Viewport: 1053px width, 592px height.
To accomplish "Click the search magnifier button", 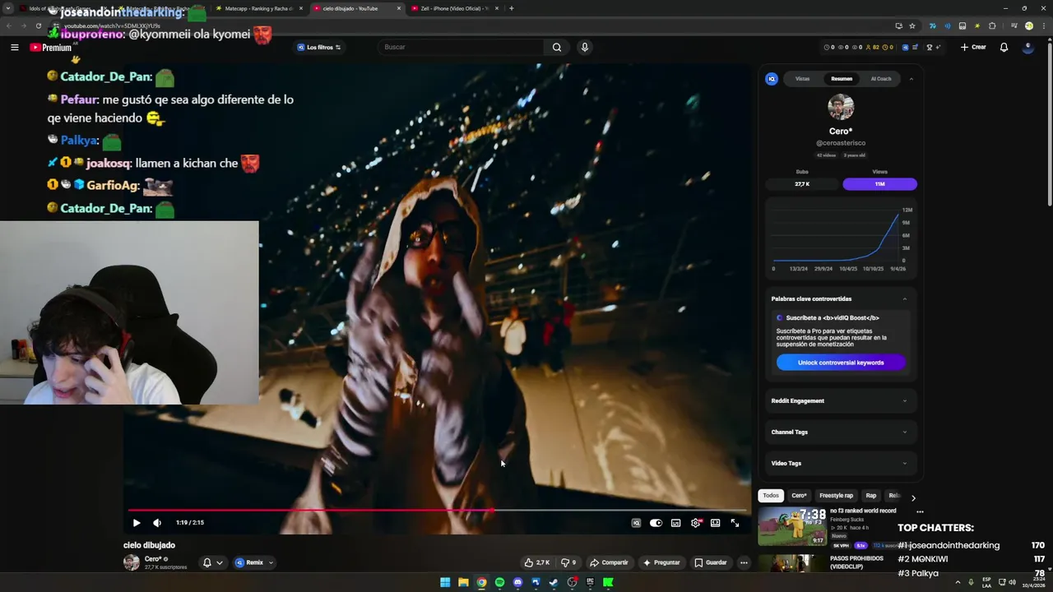I will click(557, 47).
